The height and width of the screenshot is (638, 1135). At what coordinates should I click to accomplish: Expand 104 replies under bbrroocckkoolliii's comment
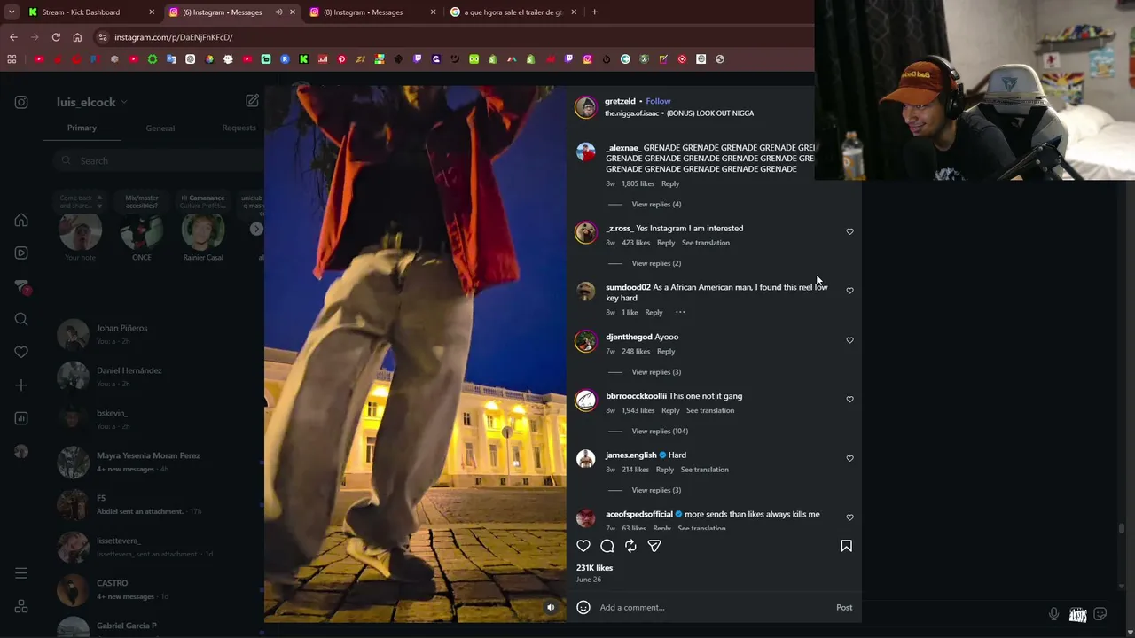(x=660, y=432)
